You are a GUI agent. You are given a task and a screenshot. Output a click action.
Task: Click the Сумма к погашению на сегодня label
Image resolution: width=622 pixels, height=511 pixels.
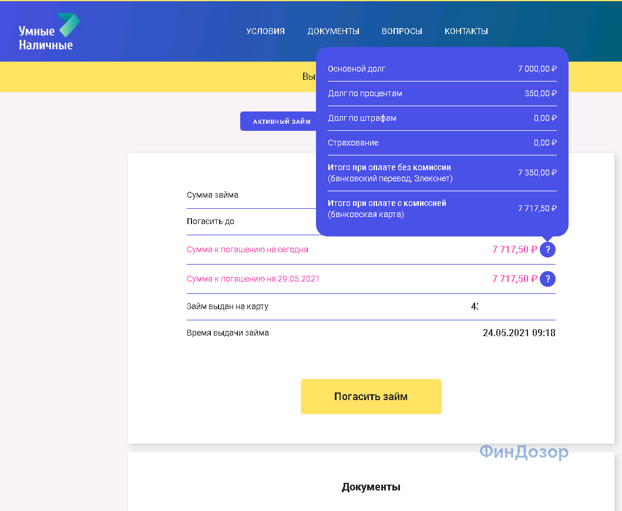tap(247, 249)
